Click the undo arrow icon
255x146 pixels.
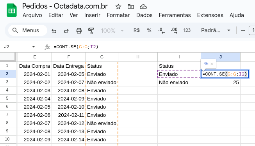pyautogui.click(x=54, y=30)
